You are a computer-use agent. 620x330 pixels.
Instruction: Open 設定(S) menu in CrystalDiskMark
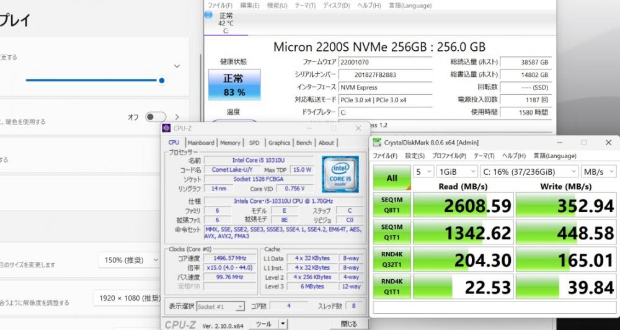(415, 156)
